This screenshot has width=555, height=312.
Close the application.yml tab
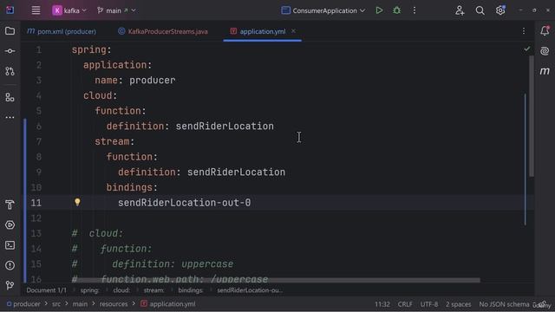coord(293,31)
